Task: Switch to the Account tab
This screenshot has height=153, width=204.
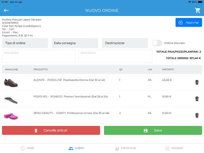Action: (x=174, y=148)
